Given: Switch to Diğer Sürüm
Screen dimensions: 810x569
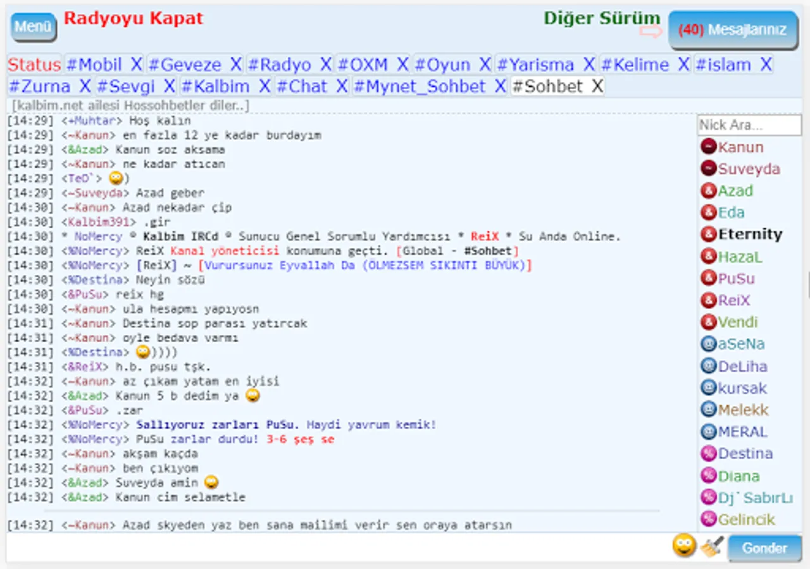Looking at the screenshot, I should (x=602, y=18).
